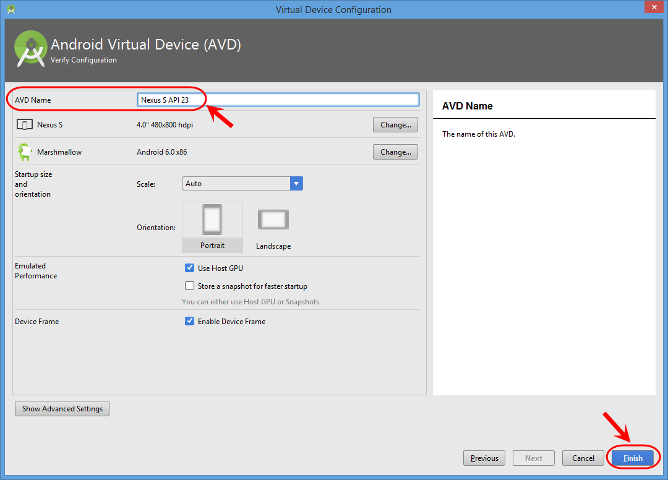This screenshot has height=480, width=668.
Task: Click the Nexus S device icon
Action: click(x=25, y=125)
